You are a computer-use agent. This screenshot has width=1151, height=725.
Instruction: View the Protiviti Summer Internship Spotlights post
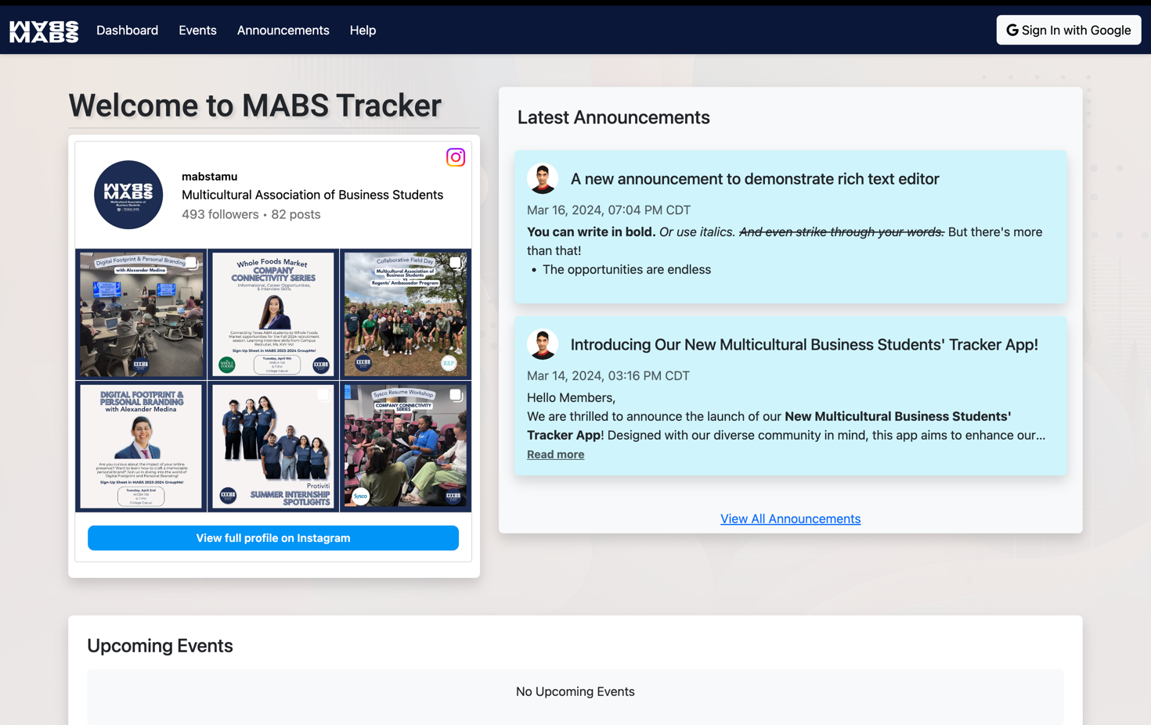click(273, 447)
